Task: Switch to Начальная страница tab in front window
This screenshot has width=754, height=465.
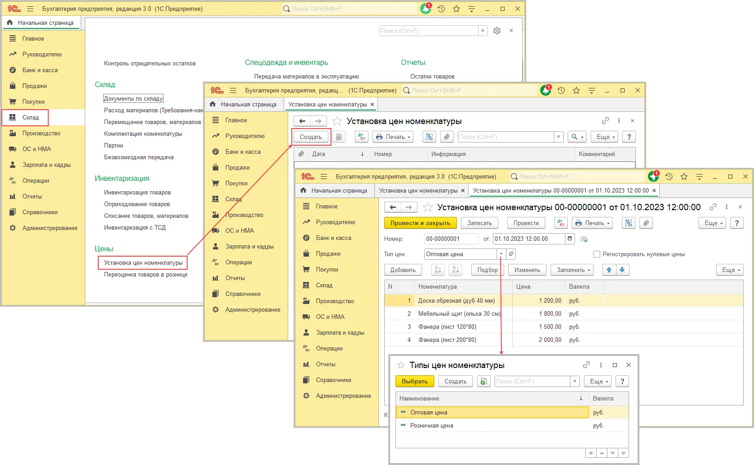Action: (334, 190)
